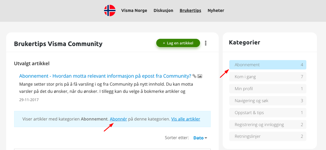Select the Abonnement category
This screenshot has width=326, height=150.
(x=268, y=65)
